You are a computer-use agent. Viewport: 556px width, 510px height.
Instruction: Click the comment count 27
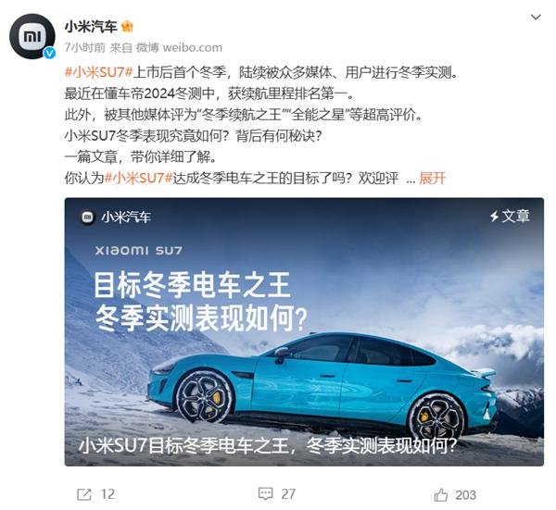pos(288,494)
